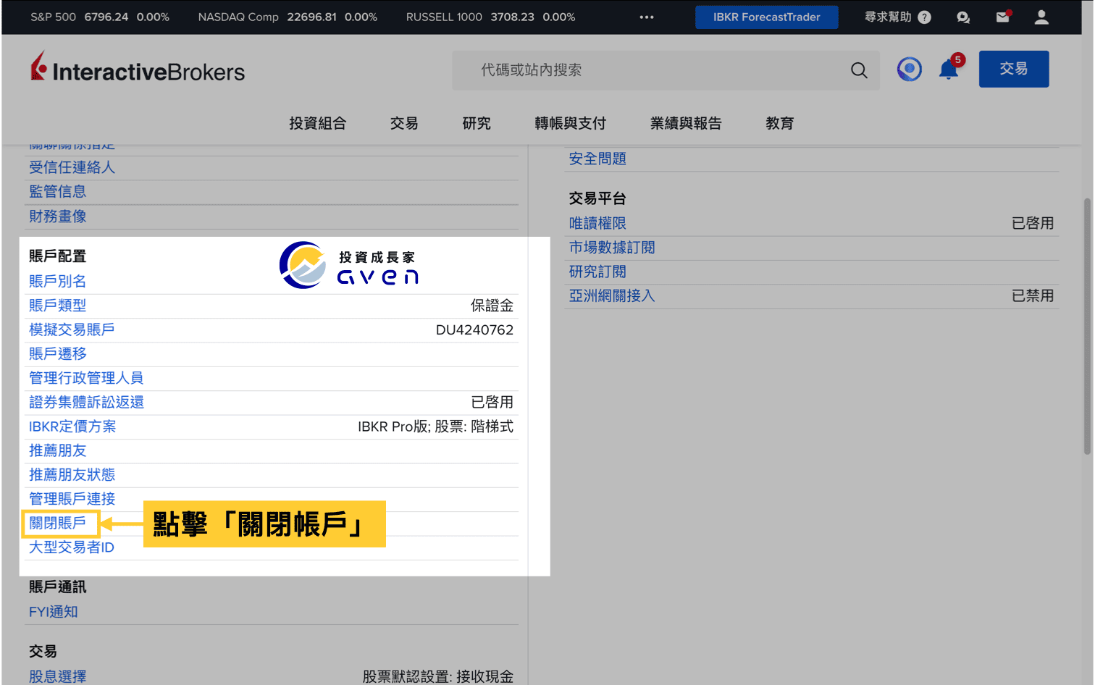1095x685 pixels.
Task: Open the 唯讀權限 settings link
Action: tap(597, 223)
